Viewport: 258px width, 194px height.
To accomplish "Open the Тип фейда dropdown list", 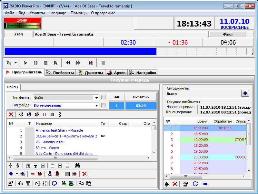I will [96, 105].
